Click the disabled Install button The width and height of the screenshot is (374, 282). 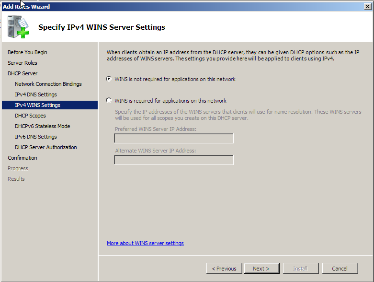[x=301, y=269]
